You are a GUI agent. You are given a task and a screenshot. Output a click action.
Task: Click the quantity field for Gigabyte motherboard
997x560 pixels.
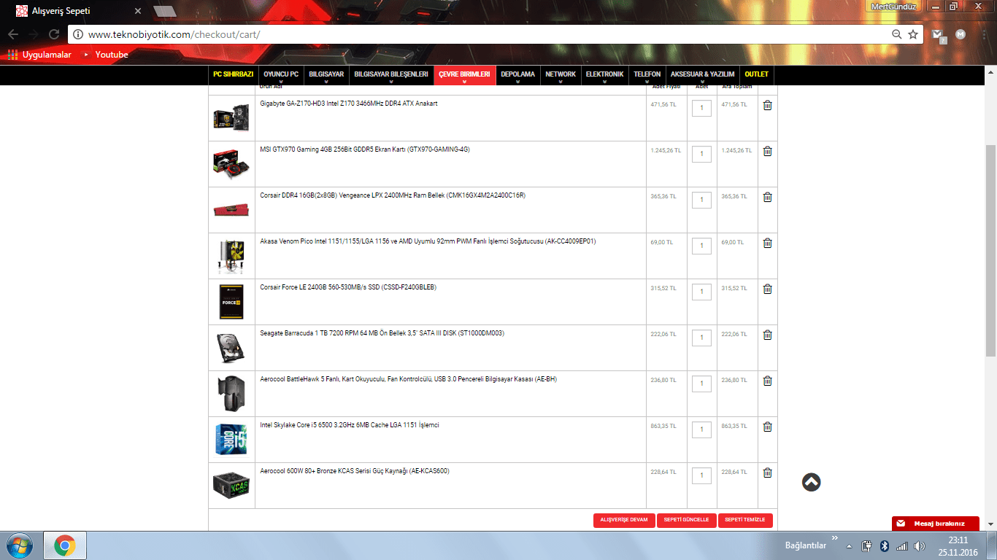[x=701, y=108]
